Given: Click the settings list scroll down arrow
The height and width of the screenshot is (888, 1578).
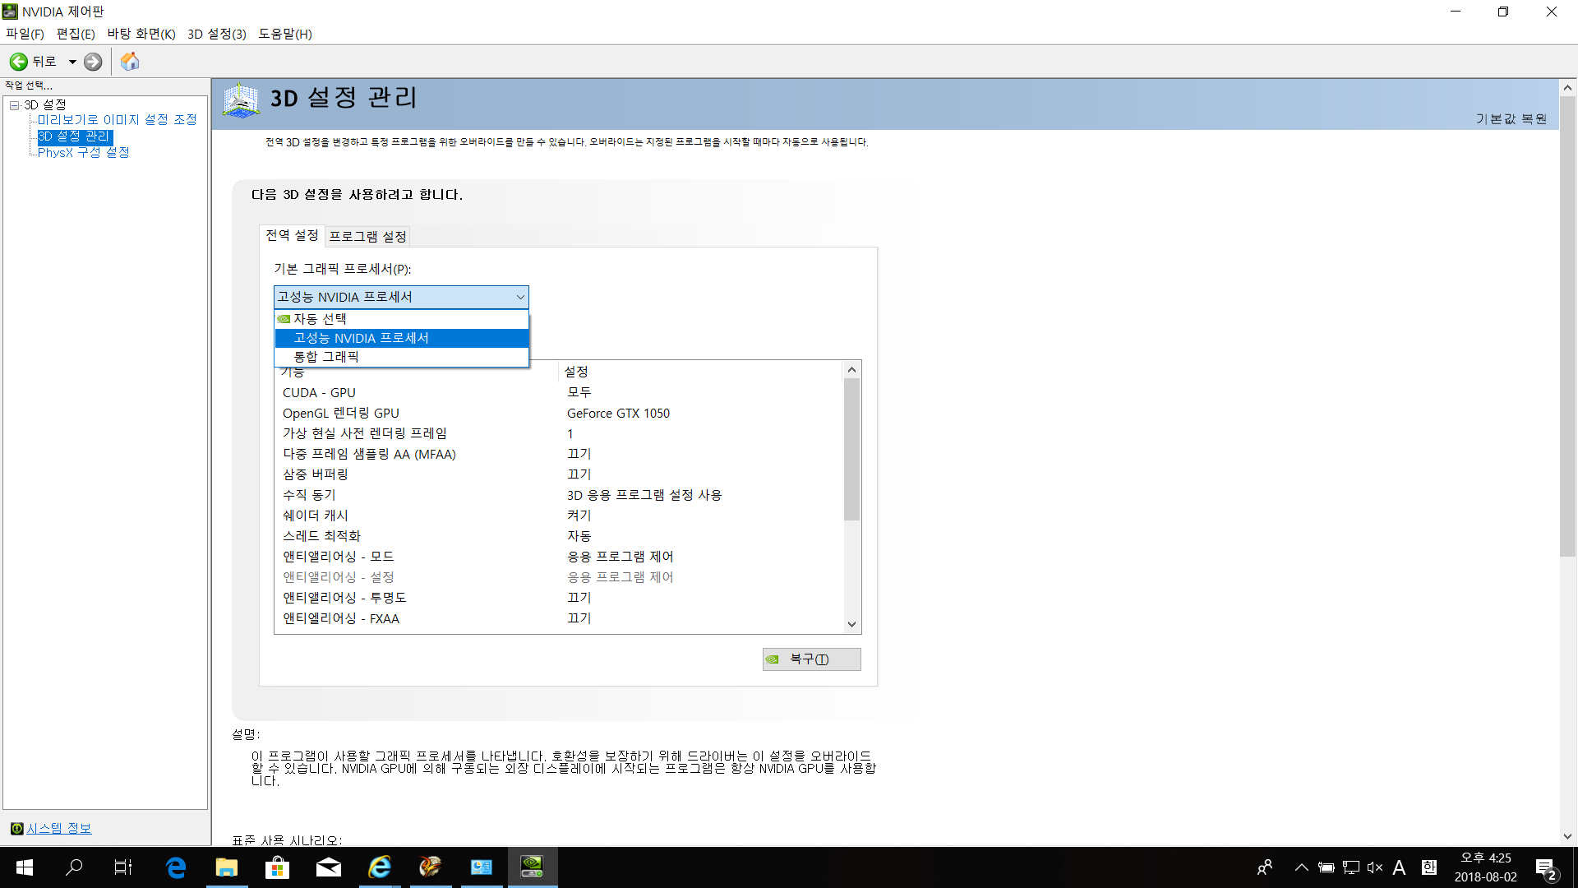Looking at the screenshot, I should coord(851,624).
